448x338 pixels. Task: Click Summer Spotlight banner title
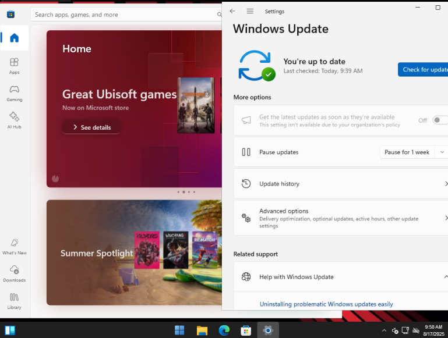coord(97,253)
